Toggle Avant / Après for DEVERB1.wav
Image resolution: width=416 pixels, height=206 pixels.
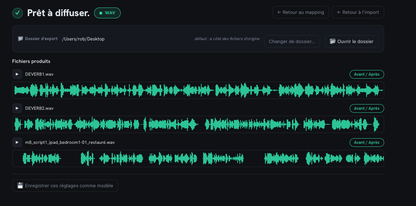367,75
